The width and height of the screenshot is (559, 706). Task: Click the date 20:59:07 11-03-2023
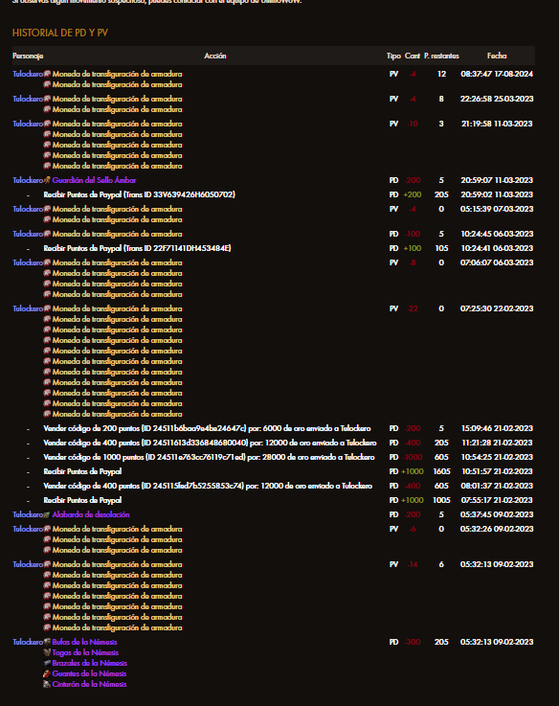(497, 180)
